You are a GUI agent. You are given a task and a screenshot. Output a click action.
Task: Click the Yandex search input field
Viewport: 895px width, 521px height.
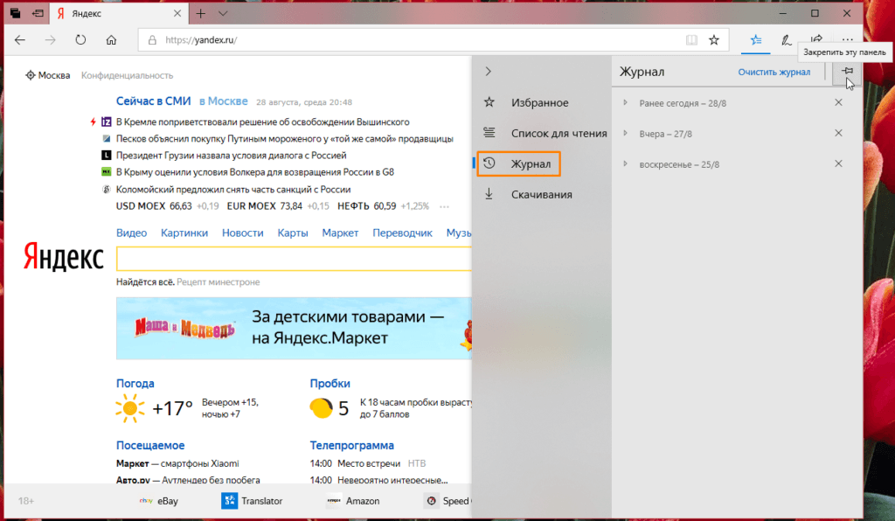294,259
